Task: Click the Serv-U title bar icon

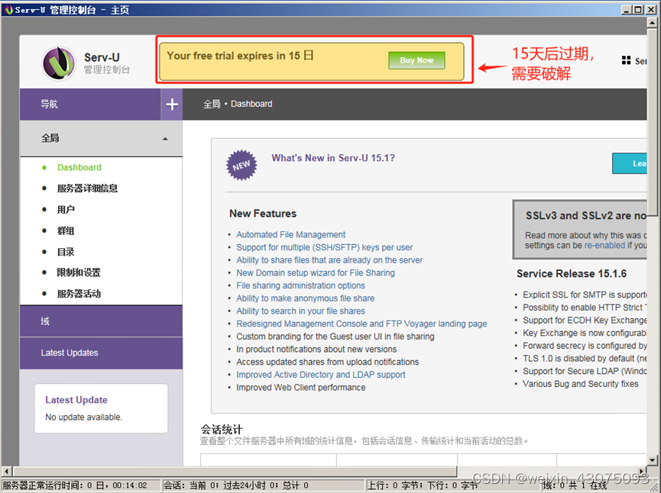Action: (8, 9)
